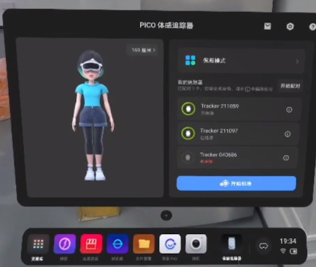Open the help question-mark icon
This screenshot has width=316, height=267.
[313, 27]
